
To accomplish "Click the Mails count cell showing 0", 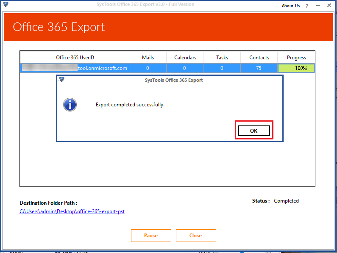I will pyautogui.click(x=148, y=68).
